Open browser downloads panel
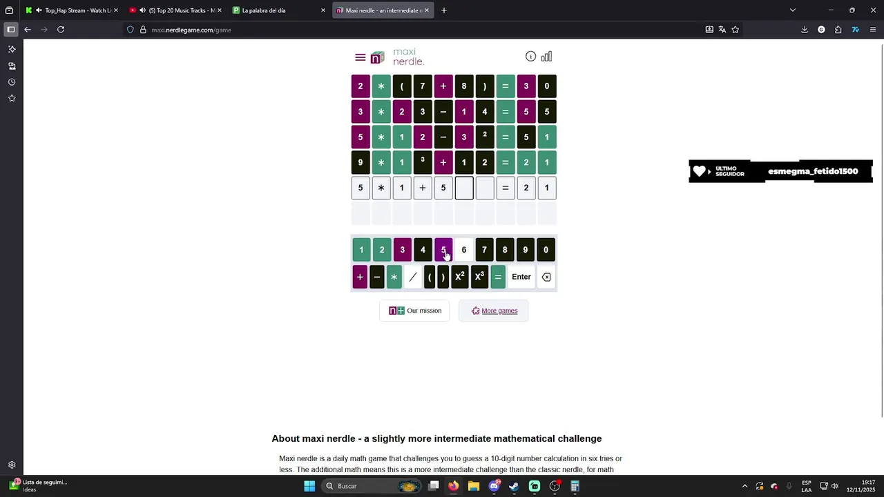 coord(805,30)
